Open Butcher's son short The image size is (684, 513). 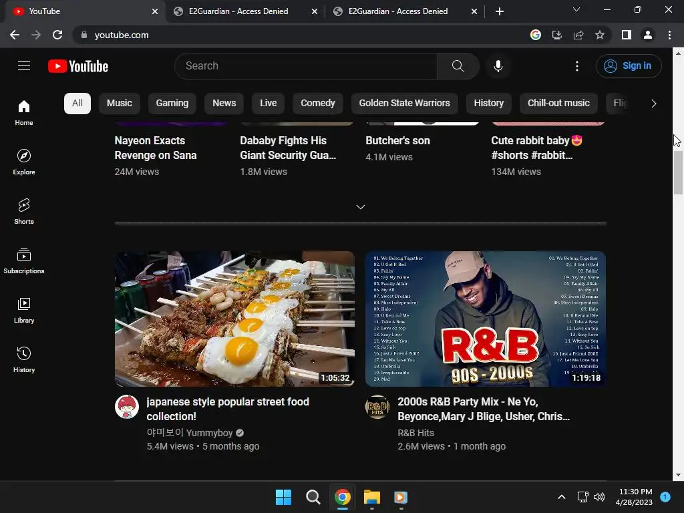click(x=397, y=140)
